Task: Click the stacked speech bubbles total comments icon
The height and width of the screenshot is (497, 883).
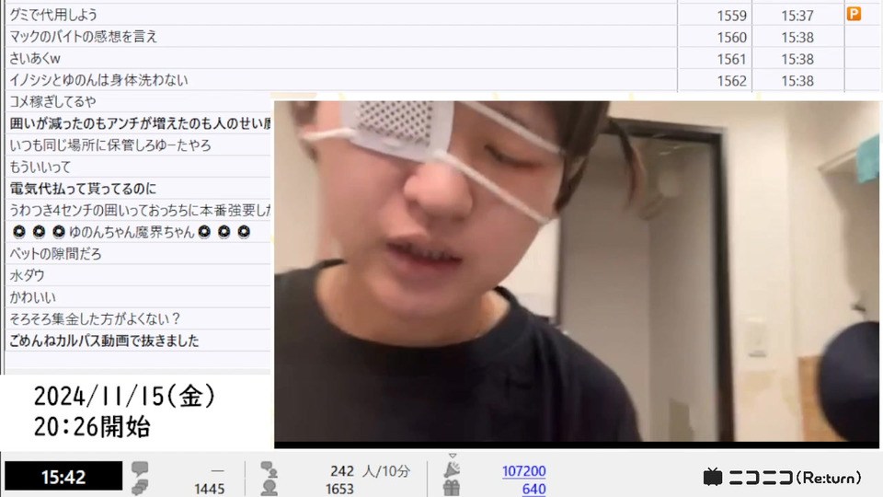Action: (140, 488)
